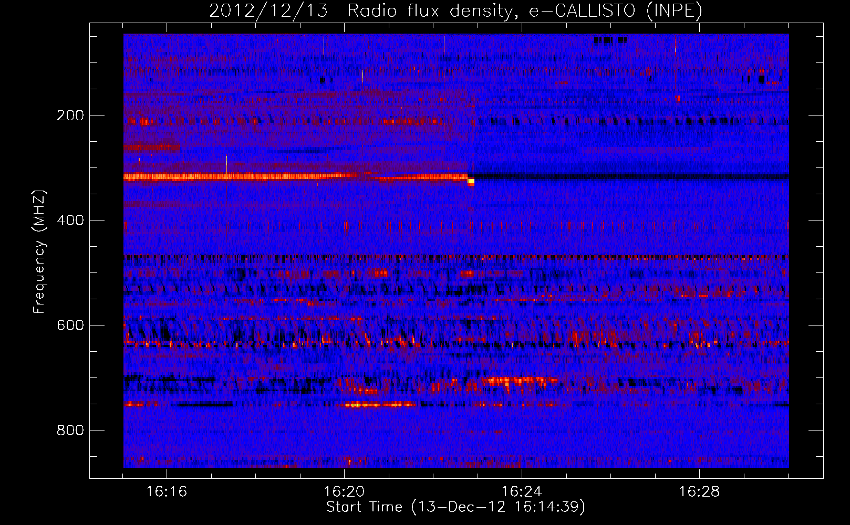Click the bright yellow burst near 330 MHz
The width and height of the screenshot is (850, 525).
point(471,182)
